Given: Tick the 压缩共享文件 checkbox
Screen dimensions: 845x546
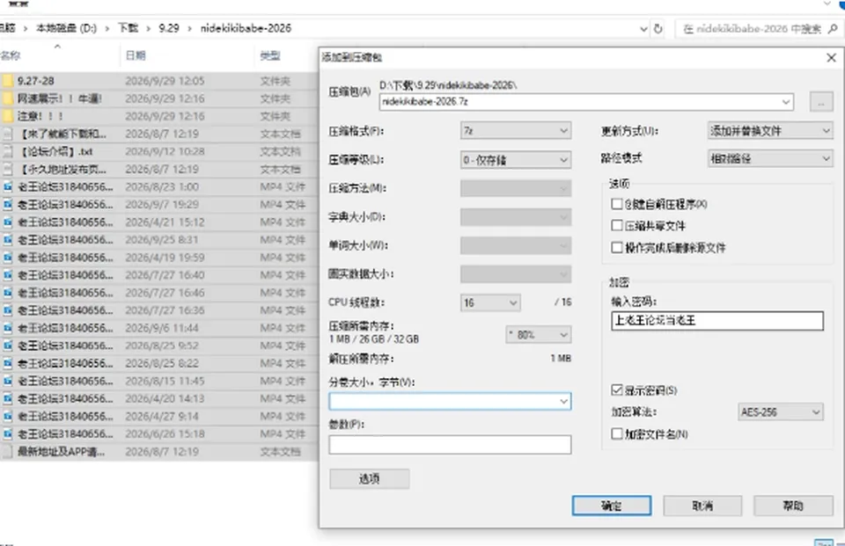Looking at the screenshot, I should 617,226.
